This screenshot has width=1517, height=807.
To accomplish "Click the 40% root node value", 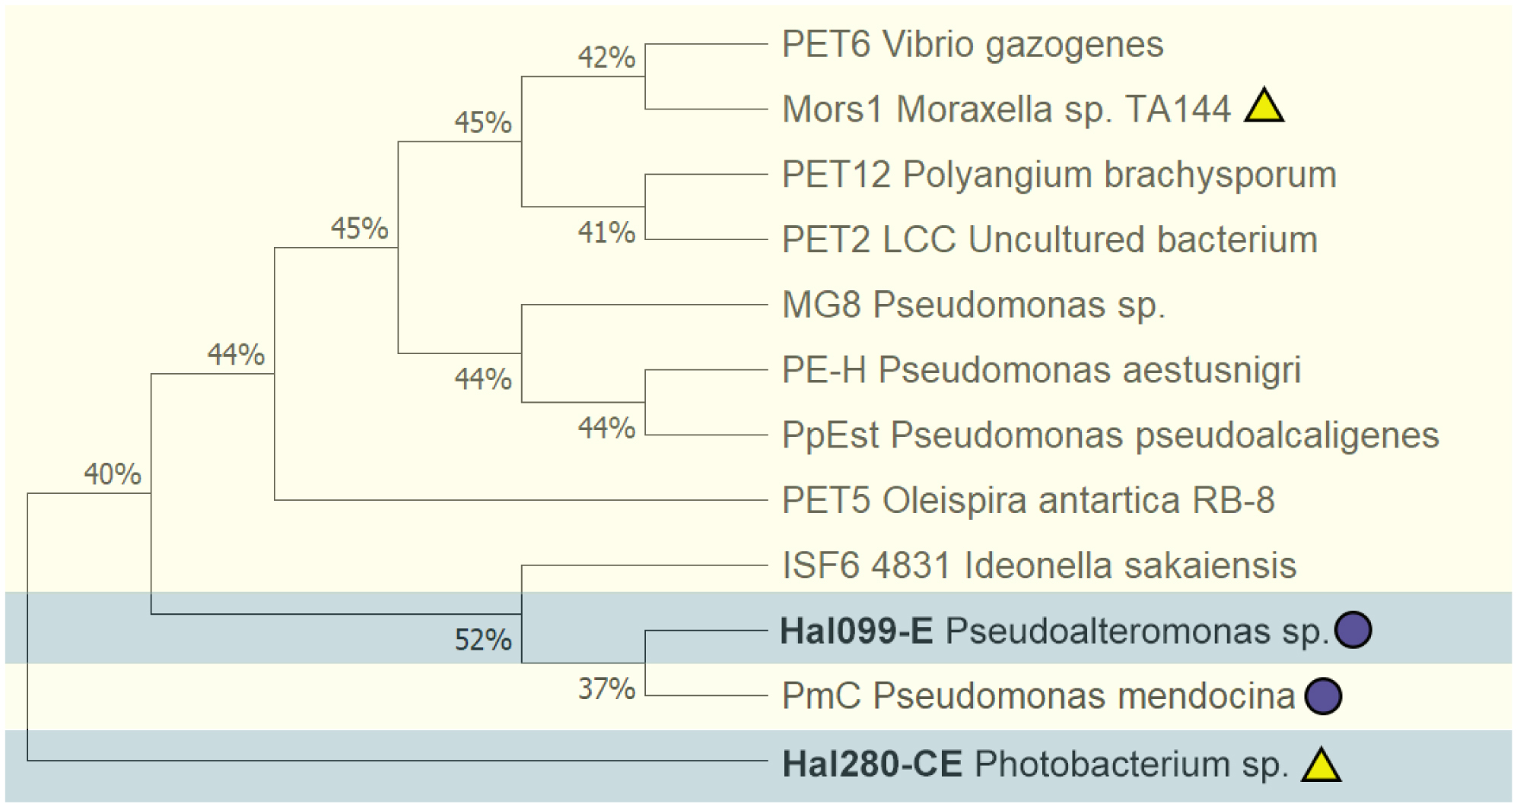I will coord(112,474).
